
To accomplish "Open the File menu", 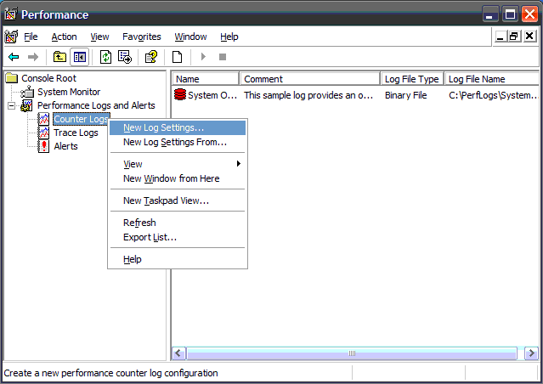I will coord(31,37).
